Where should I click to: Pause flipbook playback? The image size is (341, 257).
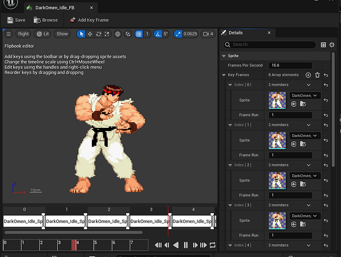click(x=186, y=245)
